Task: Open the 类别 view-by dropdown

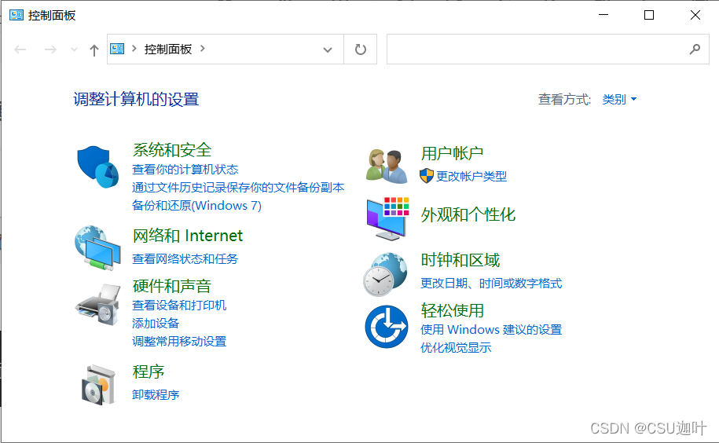Action: point(619,99)
